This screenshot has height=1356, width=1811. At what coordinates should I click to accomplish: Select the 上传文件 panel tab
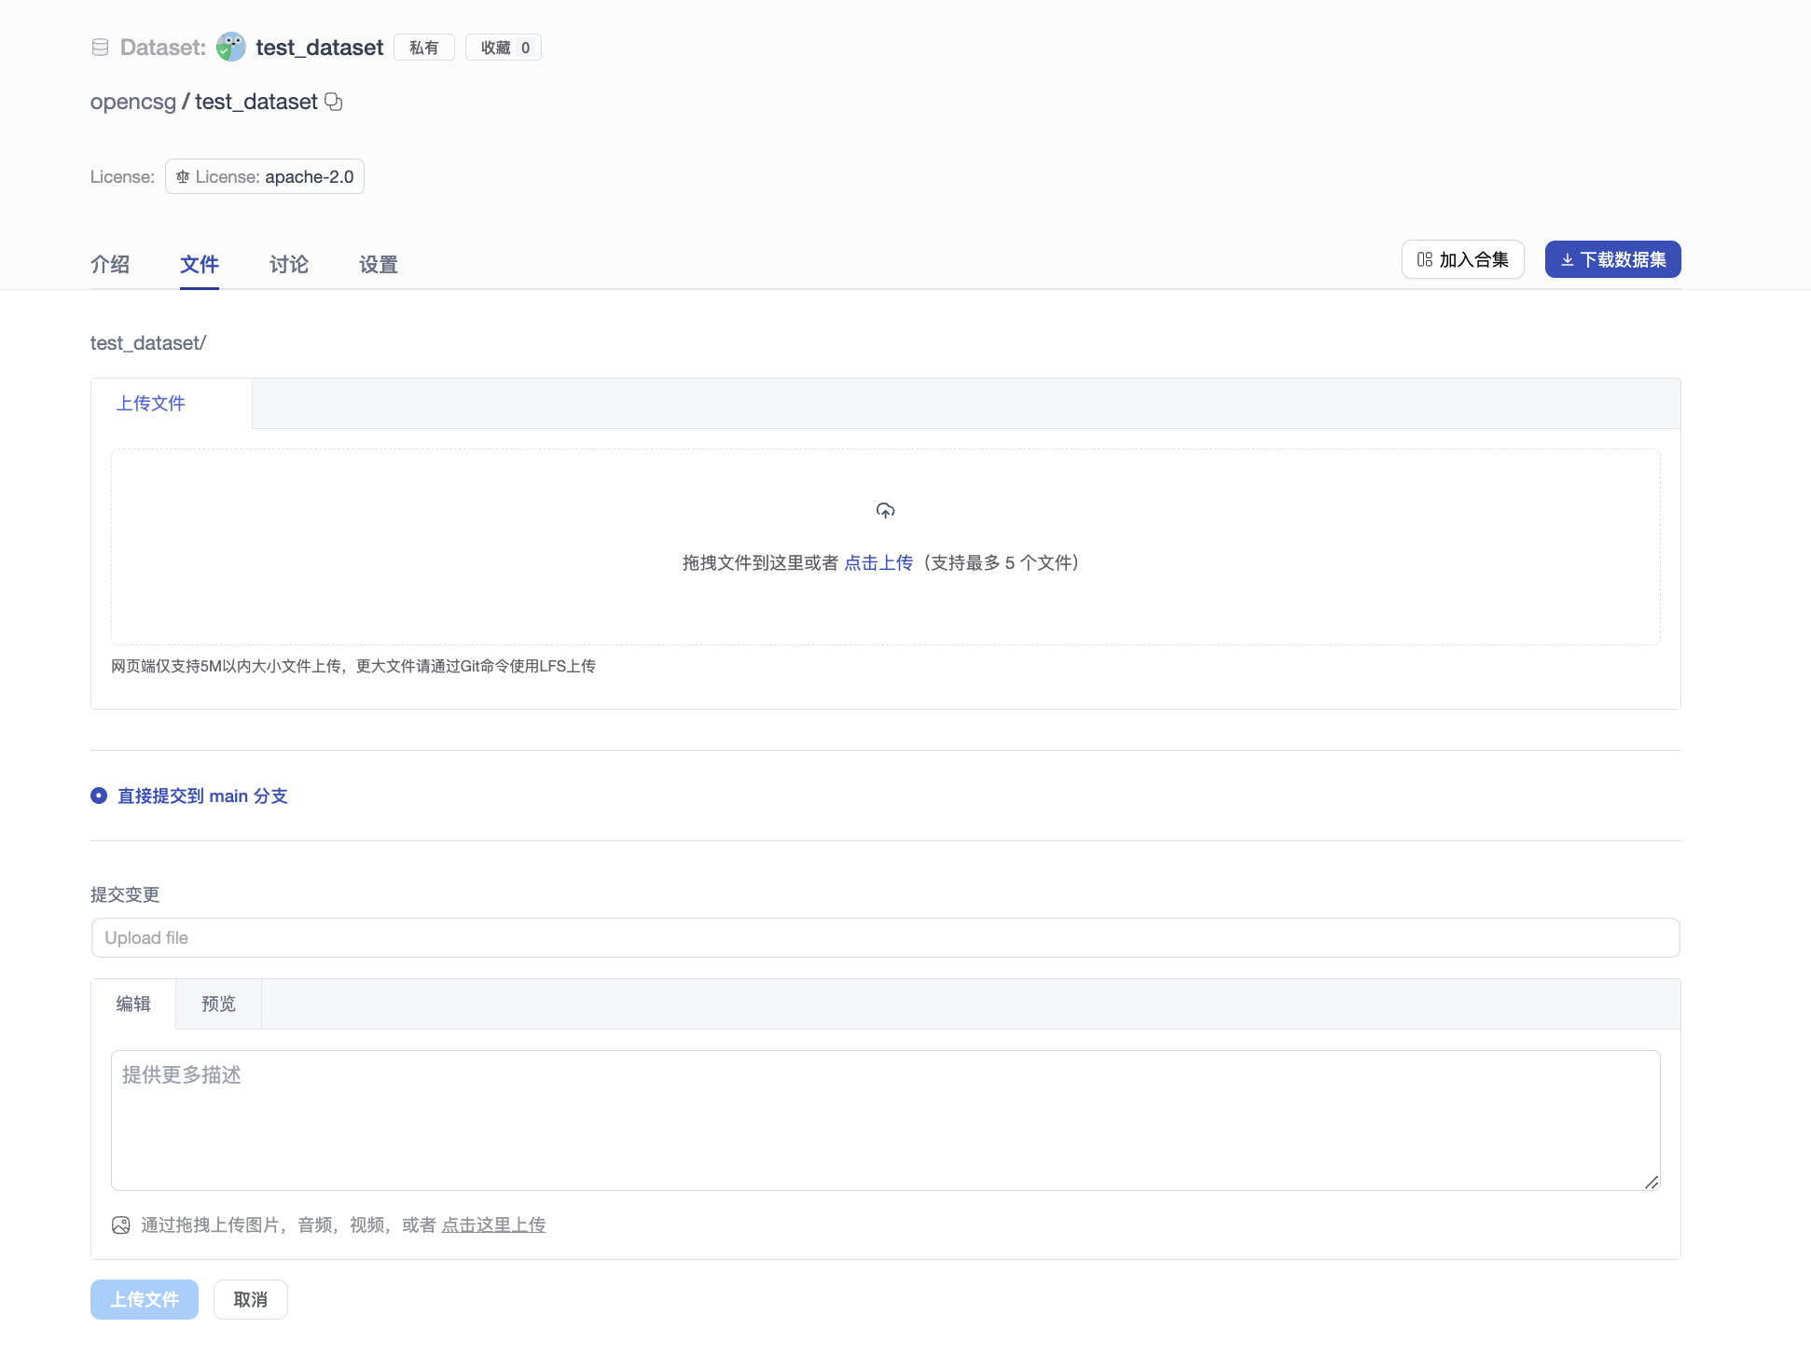[151, 403]
